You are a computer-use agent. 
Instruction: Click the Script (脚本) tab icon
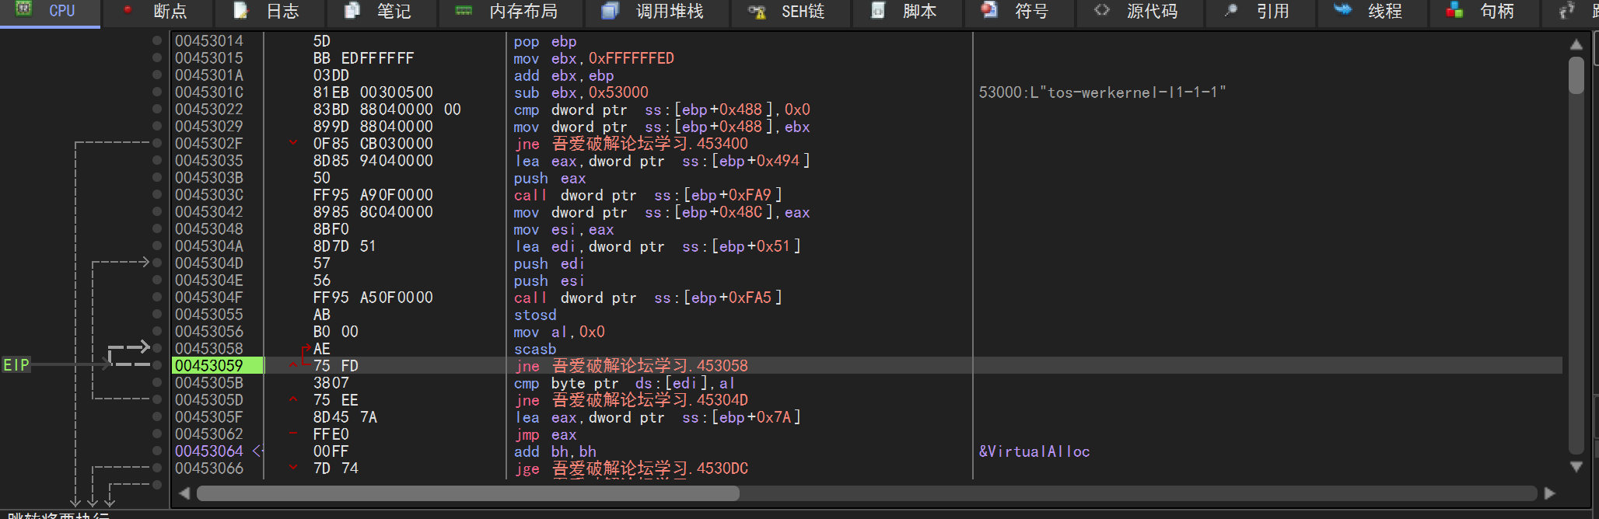tap(878, 10)
